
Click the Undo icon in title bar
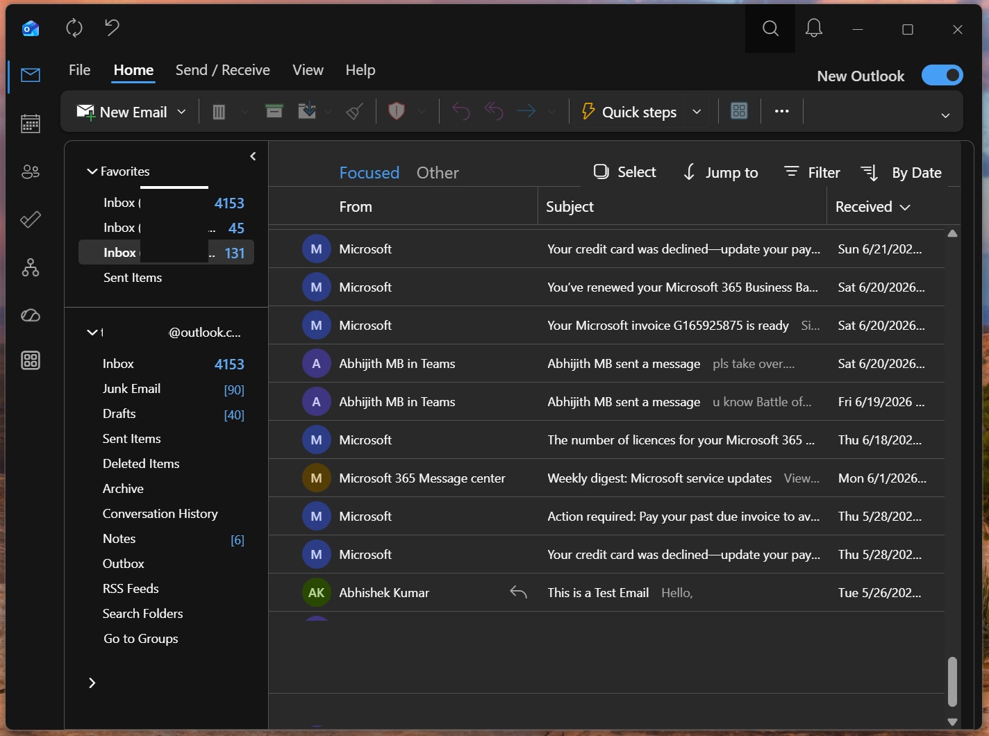(112, 28)
